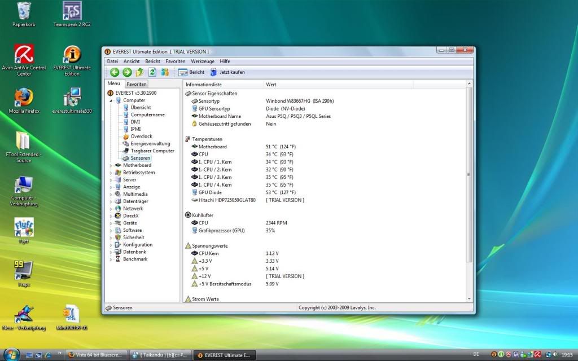Click the Sicherheit shield icon

coord(118,237)
